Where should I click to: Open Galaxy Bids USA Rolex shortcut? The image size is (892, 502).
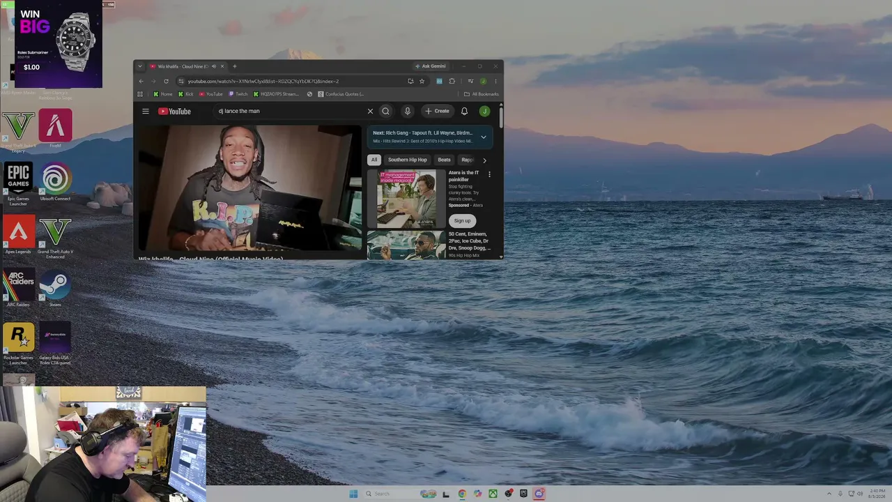click(x=55, y=343)
